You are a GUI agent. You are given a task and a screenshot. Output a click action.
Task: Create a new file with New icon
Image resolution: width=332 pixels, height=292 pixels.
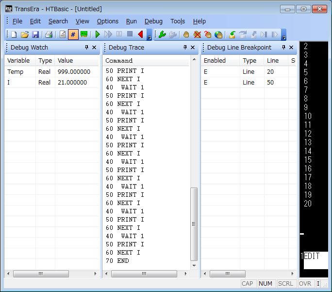click(x=14, y=34)
